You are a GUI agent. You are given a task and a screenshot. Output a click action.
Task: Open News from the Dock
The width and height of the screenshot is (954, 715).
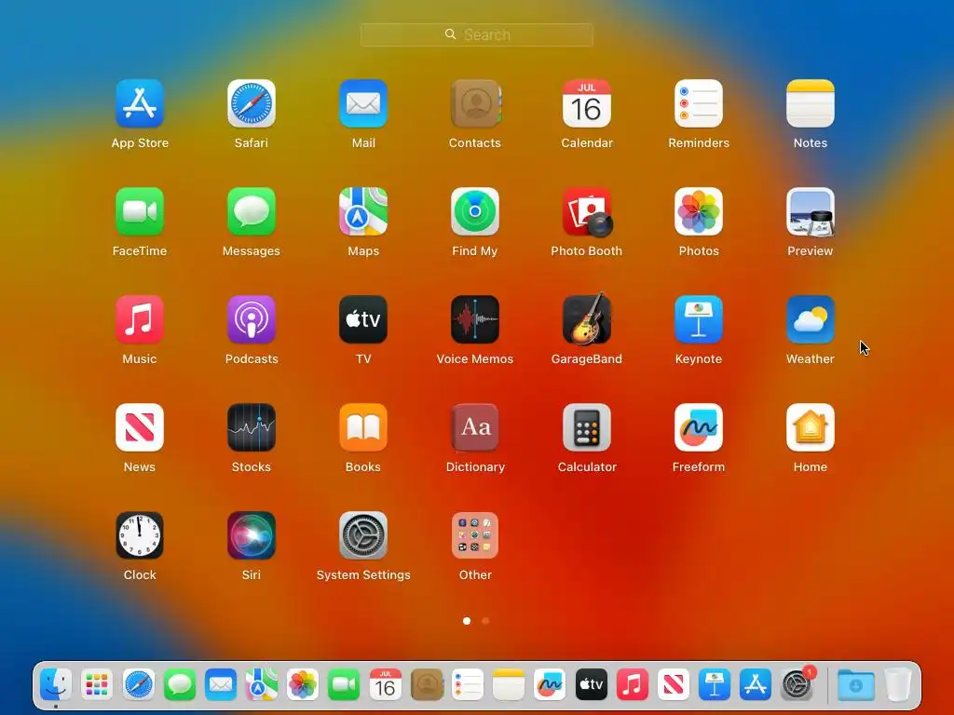pos(673,684)
